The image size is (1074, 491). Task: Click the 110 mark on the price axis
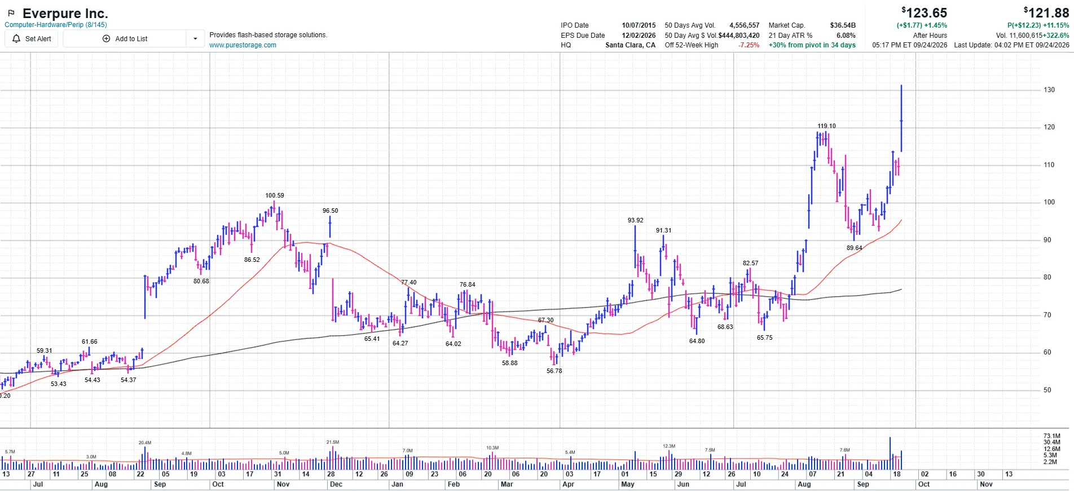(x=1049, y=165)
